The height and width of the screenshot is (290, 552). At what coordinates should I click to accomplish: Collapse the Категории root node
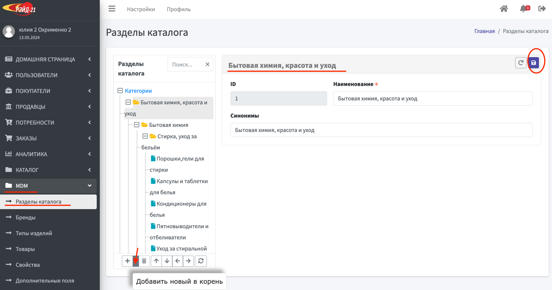coord(120,91)
